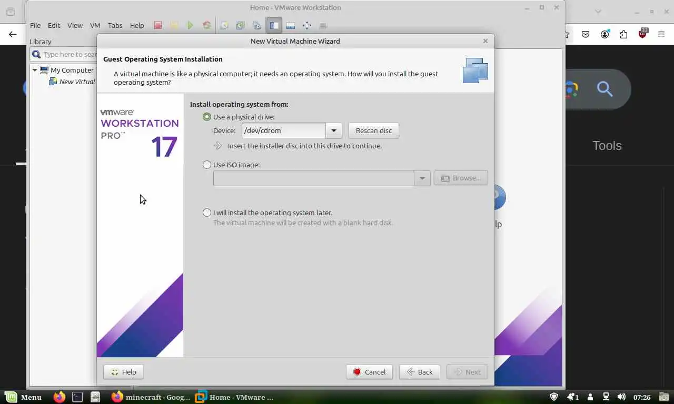This screenshot has width=674, height=404.
Task: Click the notifications tray icon
Action: 572,397
